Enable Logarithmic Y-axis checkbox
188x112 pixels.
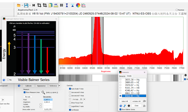click(70, 106)
